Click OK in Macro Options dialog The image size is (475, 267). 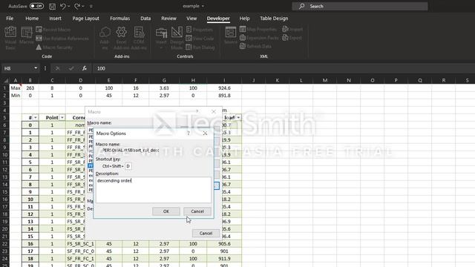(166, 211)
